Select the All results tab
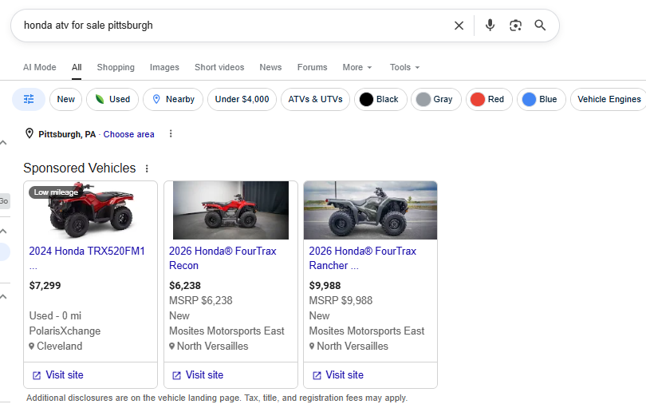Screen dimensions: 646x408 (77, 67)
